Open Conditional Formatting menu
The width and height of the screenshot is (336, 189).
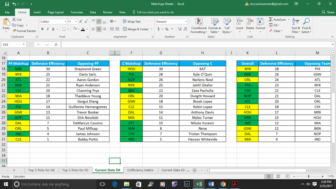[199, 26]
